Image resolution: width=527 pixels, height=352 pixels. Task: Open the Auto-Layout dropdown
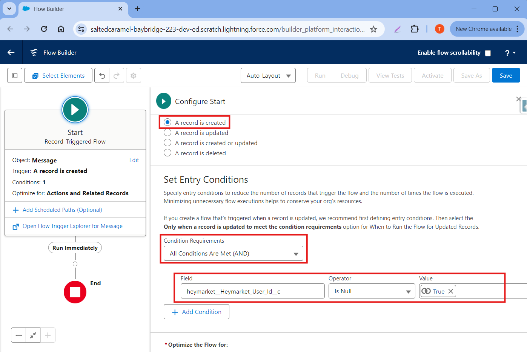pyautogui.click(x=268, y=75)
